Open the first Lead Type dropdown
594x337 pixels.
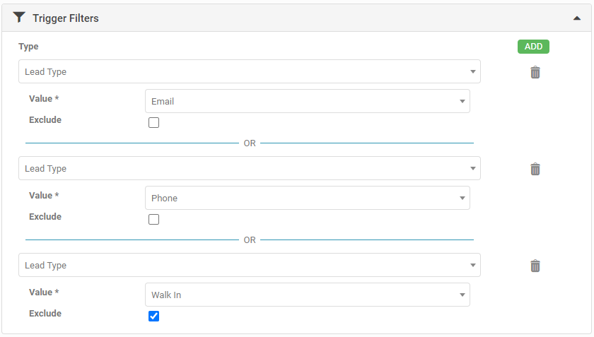tap(248, 71)
